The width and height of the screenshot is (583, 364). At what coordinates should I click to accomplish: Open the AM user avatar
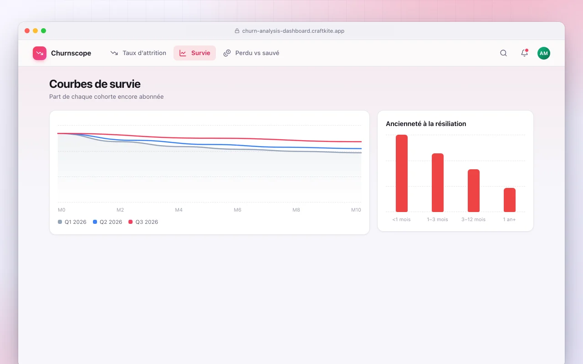tap(544, 53)
